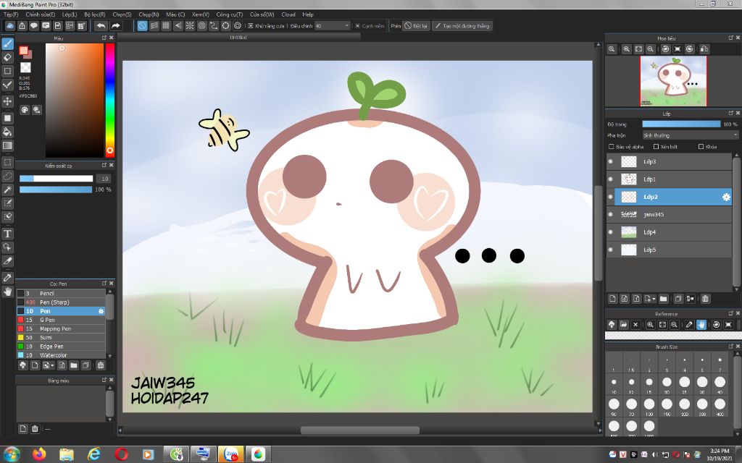The width and height of the screenshot is (742, 463).
Task: Delete layer using trash icon in Layer panel
Action: pyautogui.click(x=706, y=299)
